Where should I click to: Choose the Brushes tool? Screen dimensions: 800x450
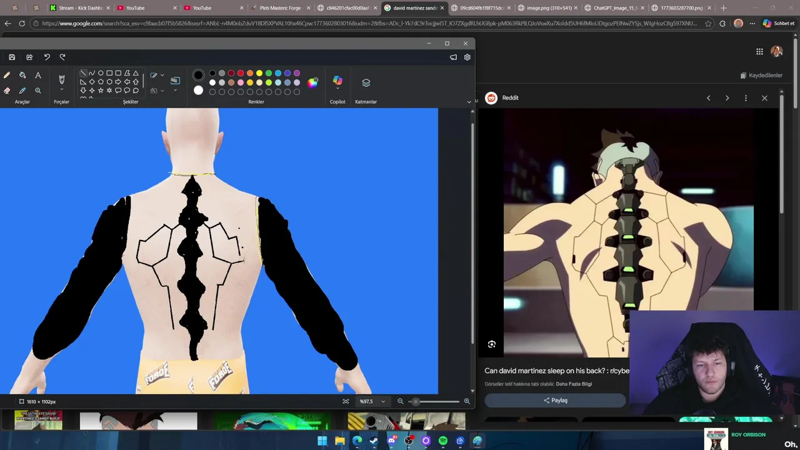(x=61, y=79)
